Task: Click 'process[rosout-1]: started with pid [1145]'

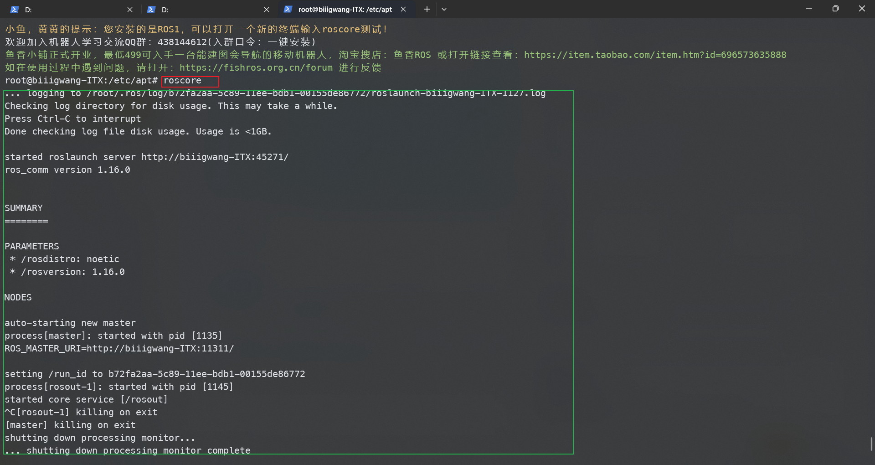Action: pyautogui.click(x=119, y=387)
